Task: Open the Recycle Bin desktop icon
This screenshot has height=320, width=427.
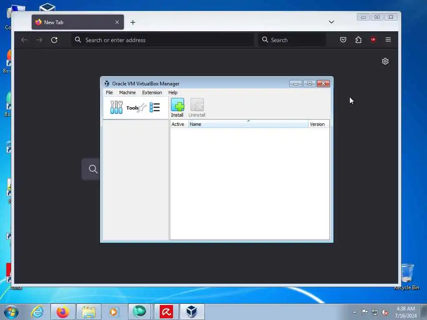Action: coord(407,277)
